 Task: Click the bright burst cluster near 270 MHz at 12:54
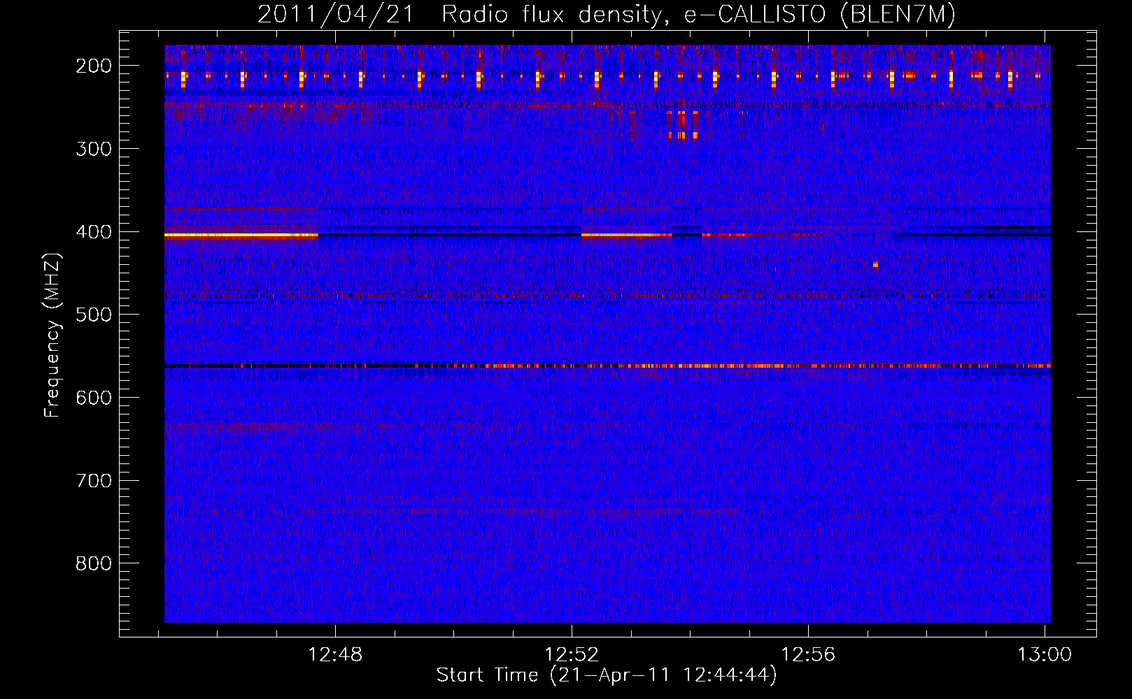click(x=683, y=124)
